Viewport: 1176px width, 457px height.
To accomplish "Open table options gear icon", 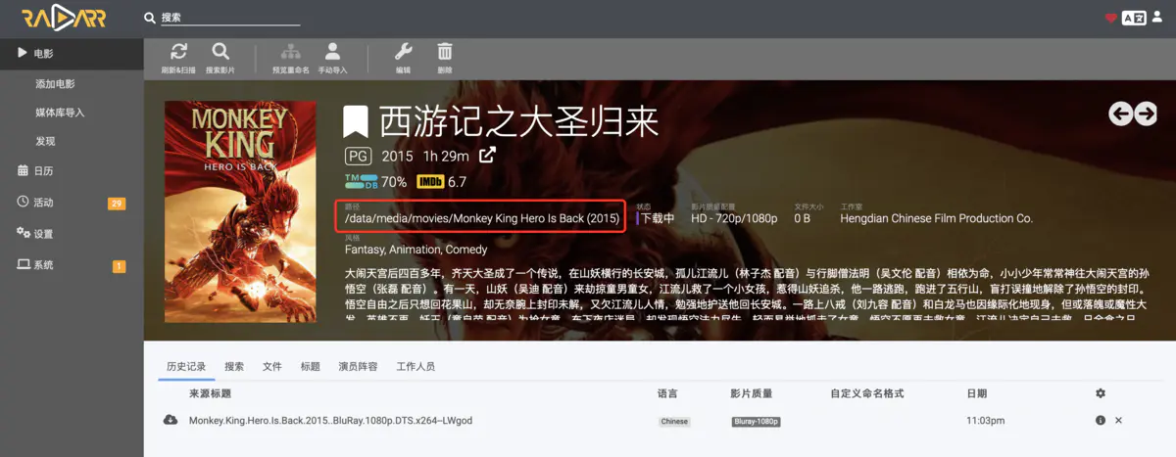I will pyautogui.click(x=1101, y=393).
